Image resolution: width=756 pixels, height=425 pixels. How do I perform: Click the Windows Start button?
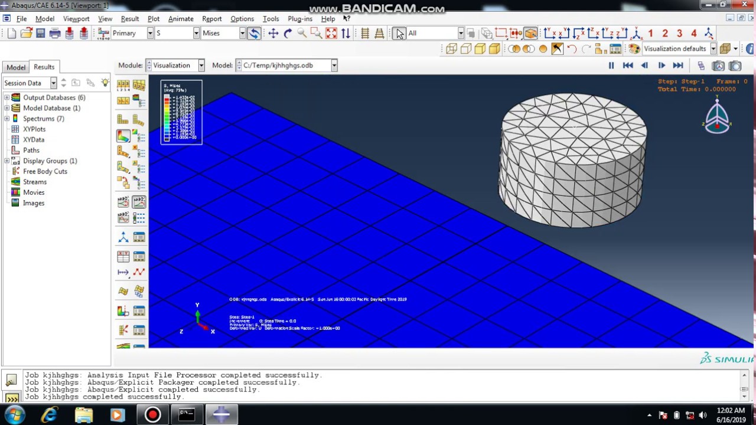coord(14,415)
